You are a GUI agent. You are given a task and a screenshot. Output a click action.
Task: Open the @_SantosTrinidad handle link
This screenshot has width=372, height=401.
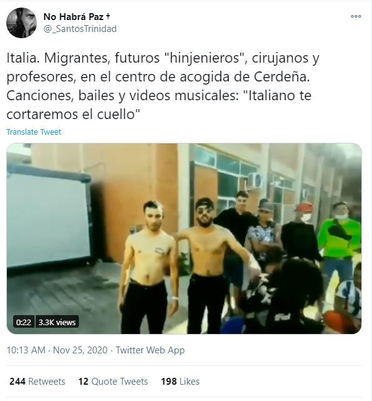[x=80, y=29]
